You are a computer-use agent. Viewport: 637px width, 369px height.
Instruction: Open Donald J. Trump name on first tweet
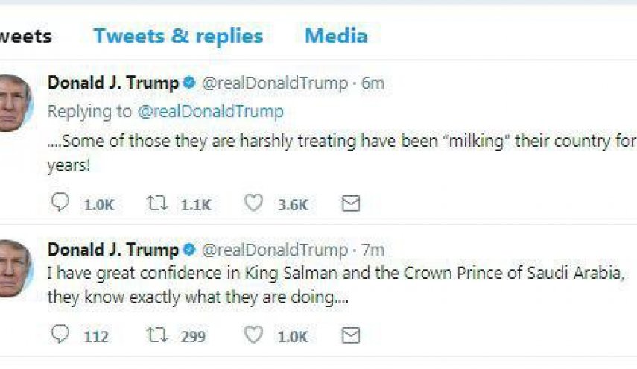tap(113, 83)
